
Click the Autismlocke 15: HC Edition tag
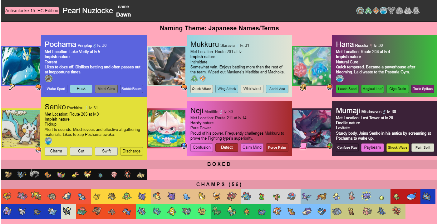tap(32, 11)
